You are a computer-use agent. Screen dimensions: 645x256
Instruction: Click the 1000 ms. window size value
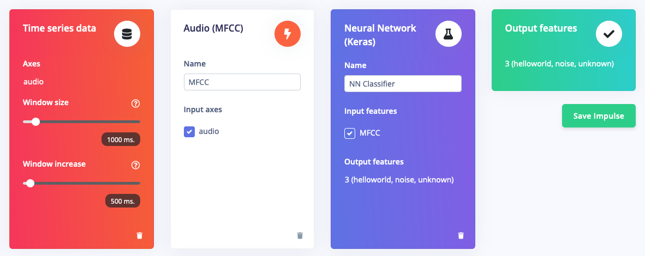[121, 140]
